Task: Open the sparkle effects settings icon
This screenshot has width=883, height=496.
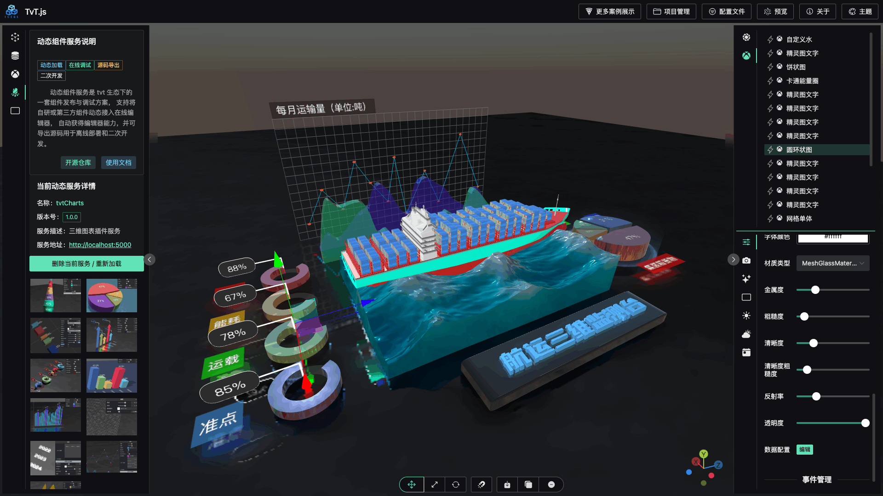Action: pos(746,279)
